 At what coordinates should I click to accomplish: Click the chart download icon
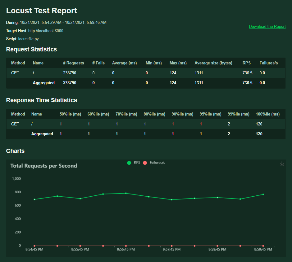[282, 164]
